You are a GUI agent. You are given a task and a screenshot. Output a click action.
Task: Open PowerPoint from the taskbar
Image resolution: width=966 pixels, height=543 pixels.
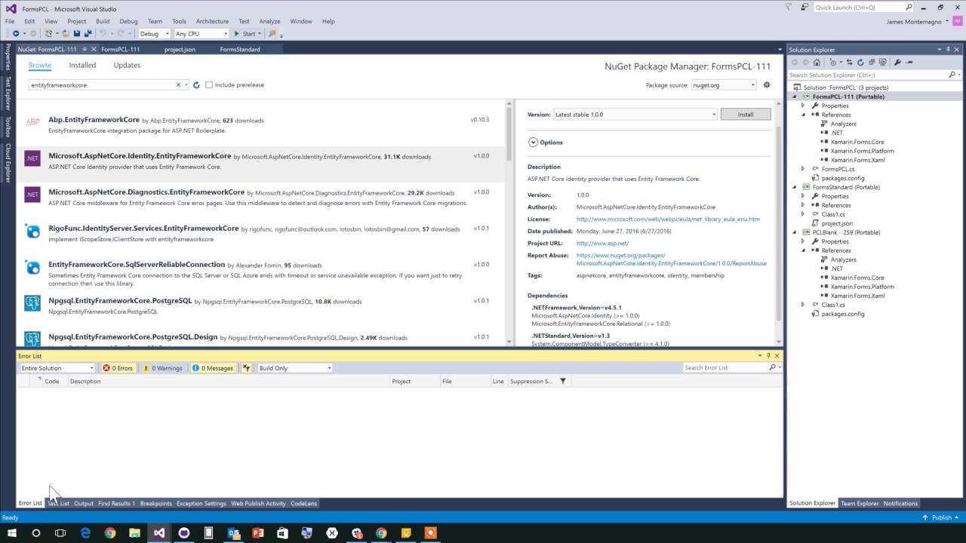258,532
